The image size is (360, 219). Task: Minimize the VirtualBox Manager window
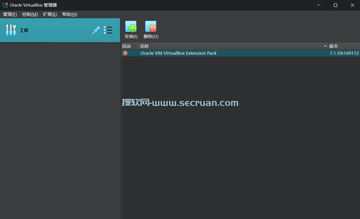[x=319, y=5]
